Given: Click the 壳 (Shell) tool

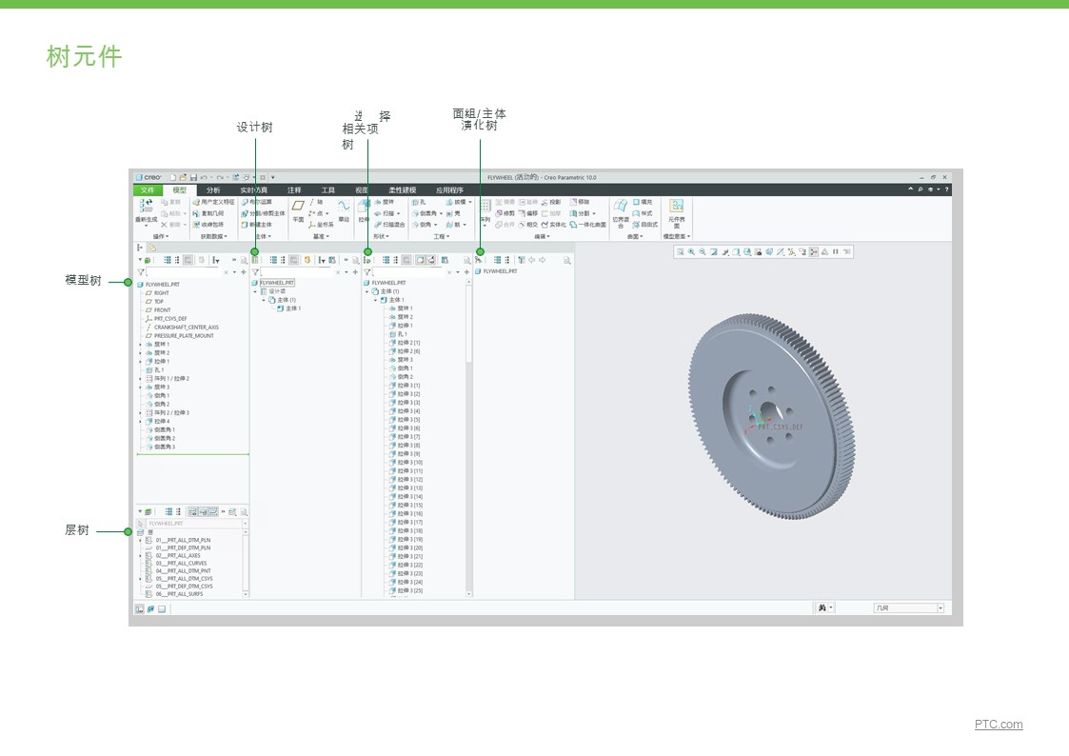Looking at the screenshot, I should [453, 213].
